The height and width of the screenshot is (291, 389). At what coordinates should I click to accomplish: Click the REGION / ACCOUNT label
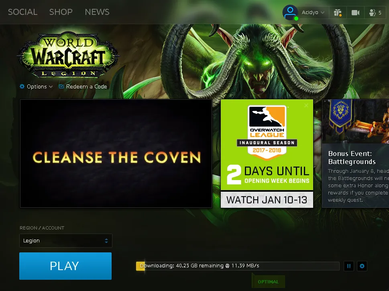pos(42,227)
